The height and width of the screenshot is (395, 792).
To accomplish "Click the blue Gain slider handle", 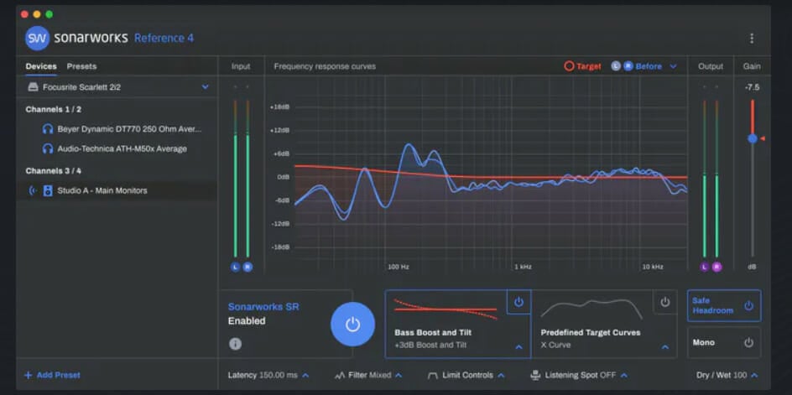I will click(753, 138).
